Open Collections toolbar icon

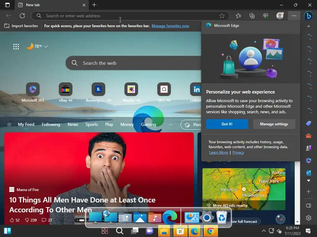pos(252,16)
